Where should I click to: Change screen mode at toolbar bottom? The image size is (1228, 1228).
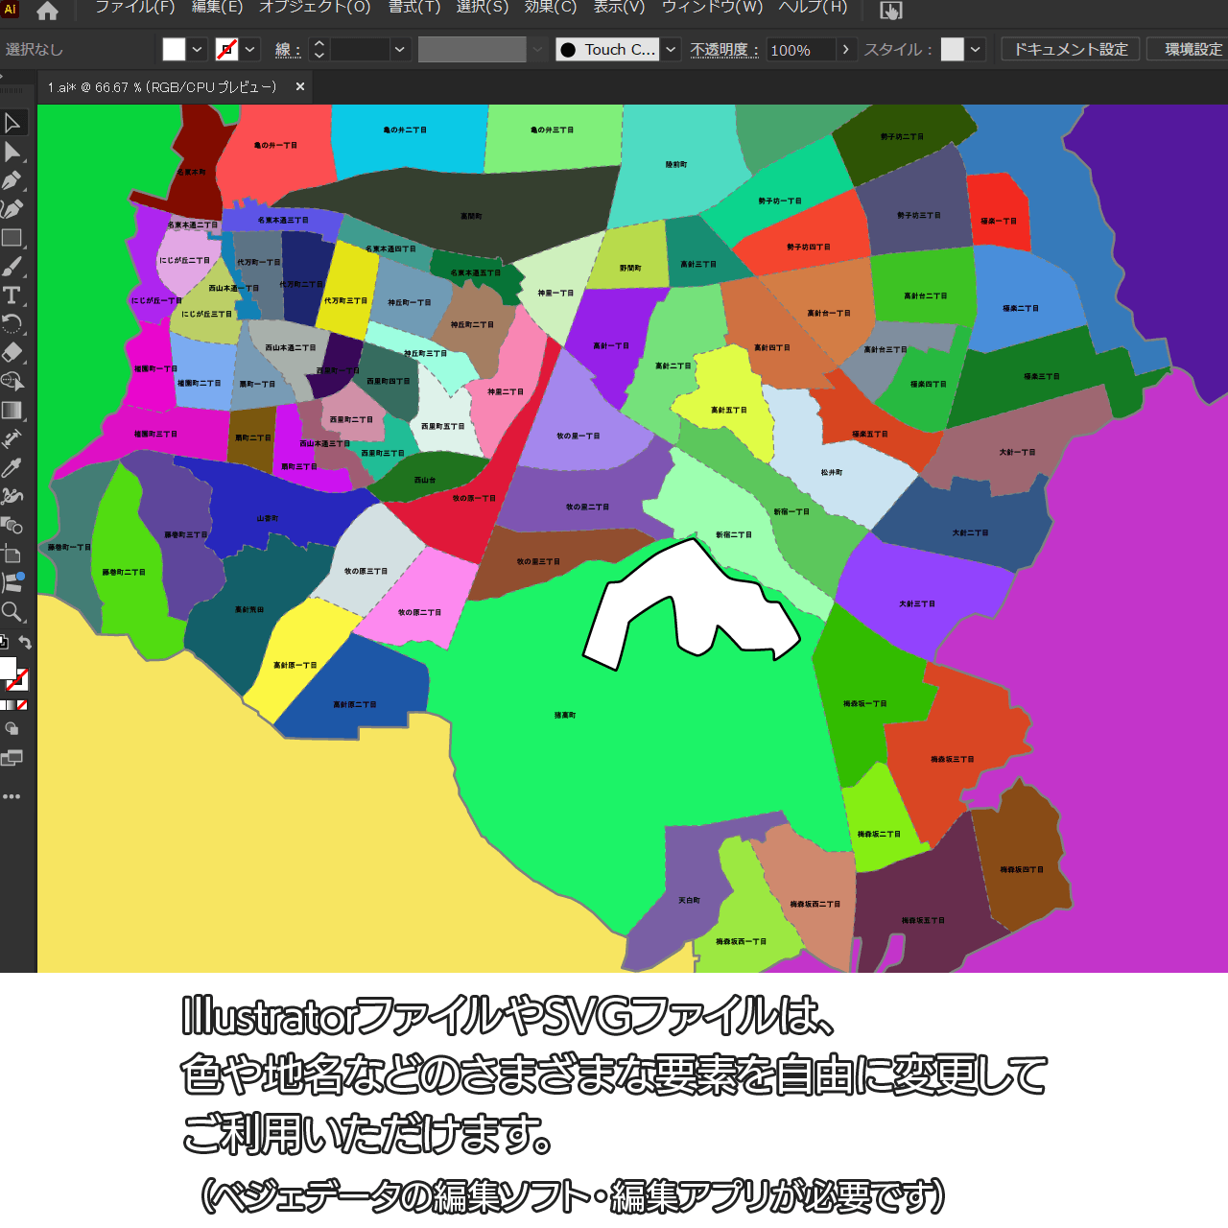point(12,758)
